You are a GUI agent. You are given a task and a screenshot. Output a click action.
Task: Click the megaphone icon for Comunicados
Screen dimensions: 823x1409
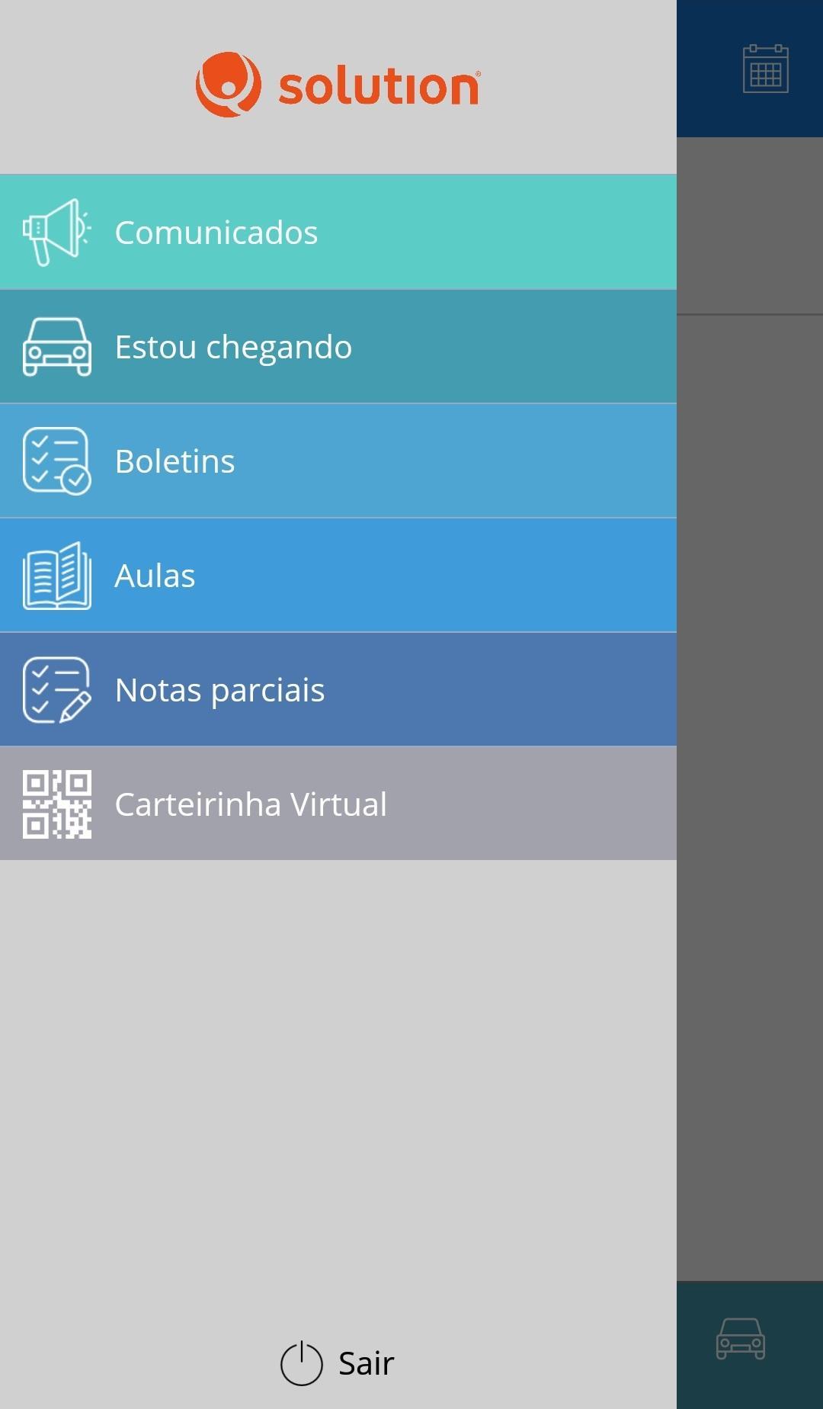click(56, 232)
